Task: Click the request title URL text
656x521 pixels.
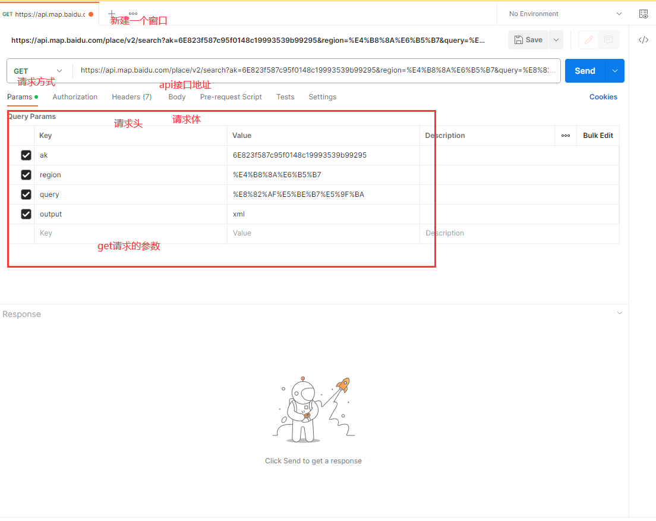Action: (x=248, y=40)
